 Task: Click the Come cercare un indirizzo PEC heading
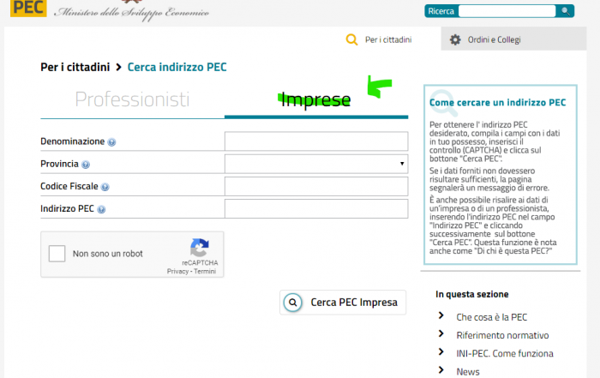point(497,103)
